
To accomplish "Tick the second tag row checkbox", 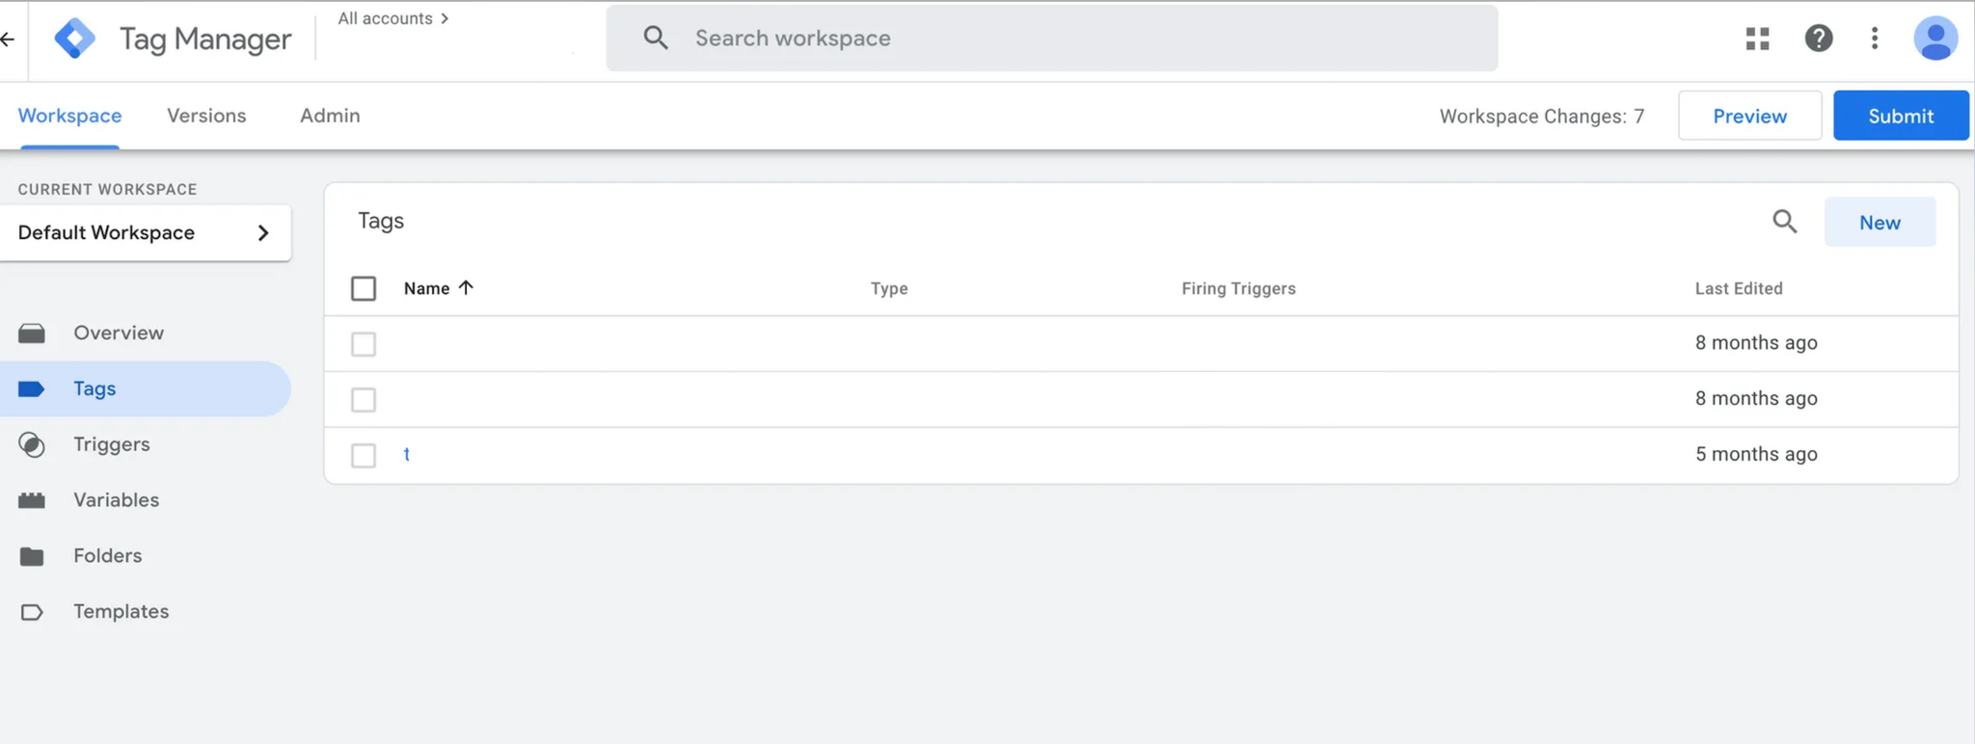I will tap(364, 400).
